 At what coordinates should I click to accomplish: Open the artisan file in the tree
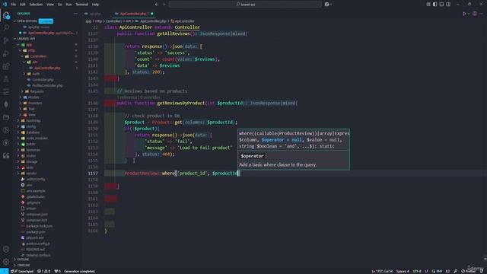click(x=30, y=209)
